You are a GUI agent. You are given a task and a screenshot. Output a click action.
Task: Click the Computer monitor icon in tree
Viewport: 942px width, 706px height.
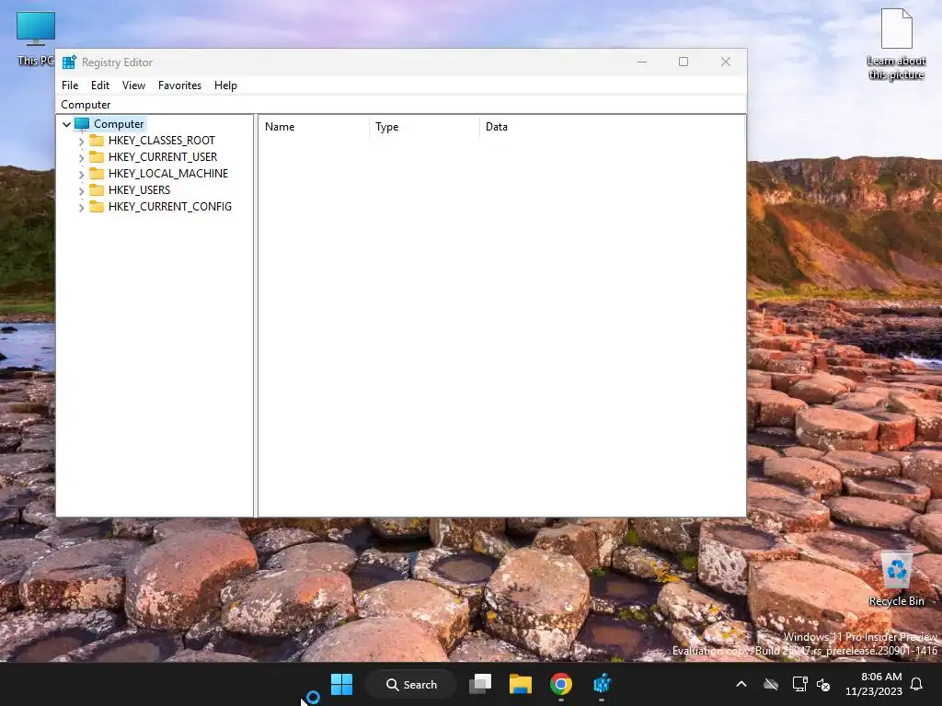[82, 124]
